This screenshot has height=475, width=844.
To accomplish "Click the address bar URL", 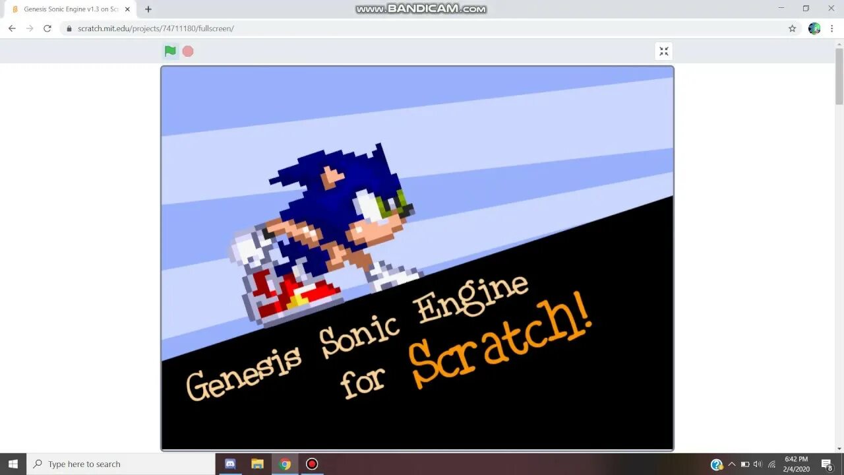I will (156, 28).
